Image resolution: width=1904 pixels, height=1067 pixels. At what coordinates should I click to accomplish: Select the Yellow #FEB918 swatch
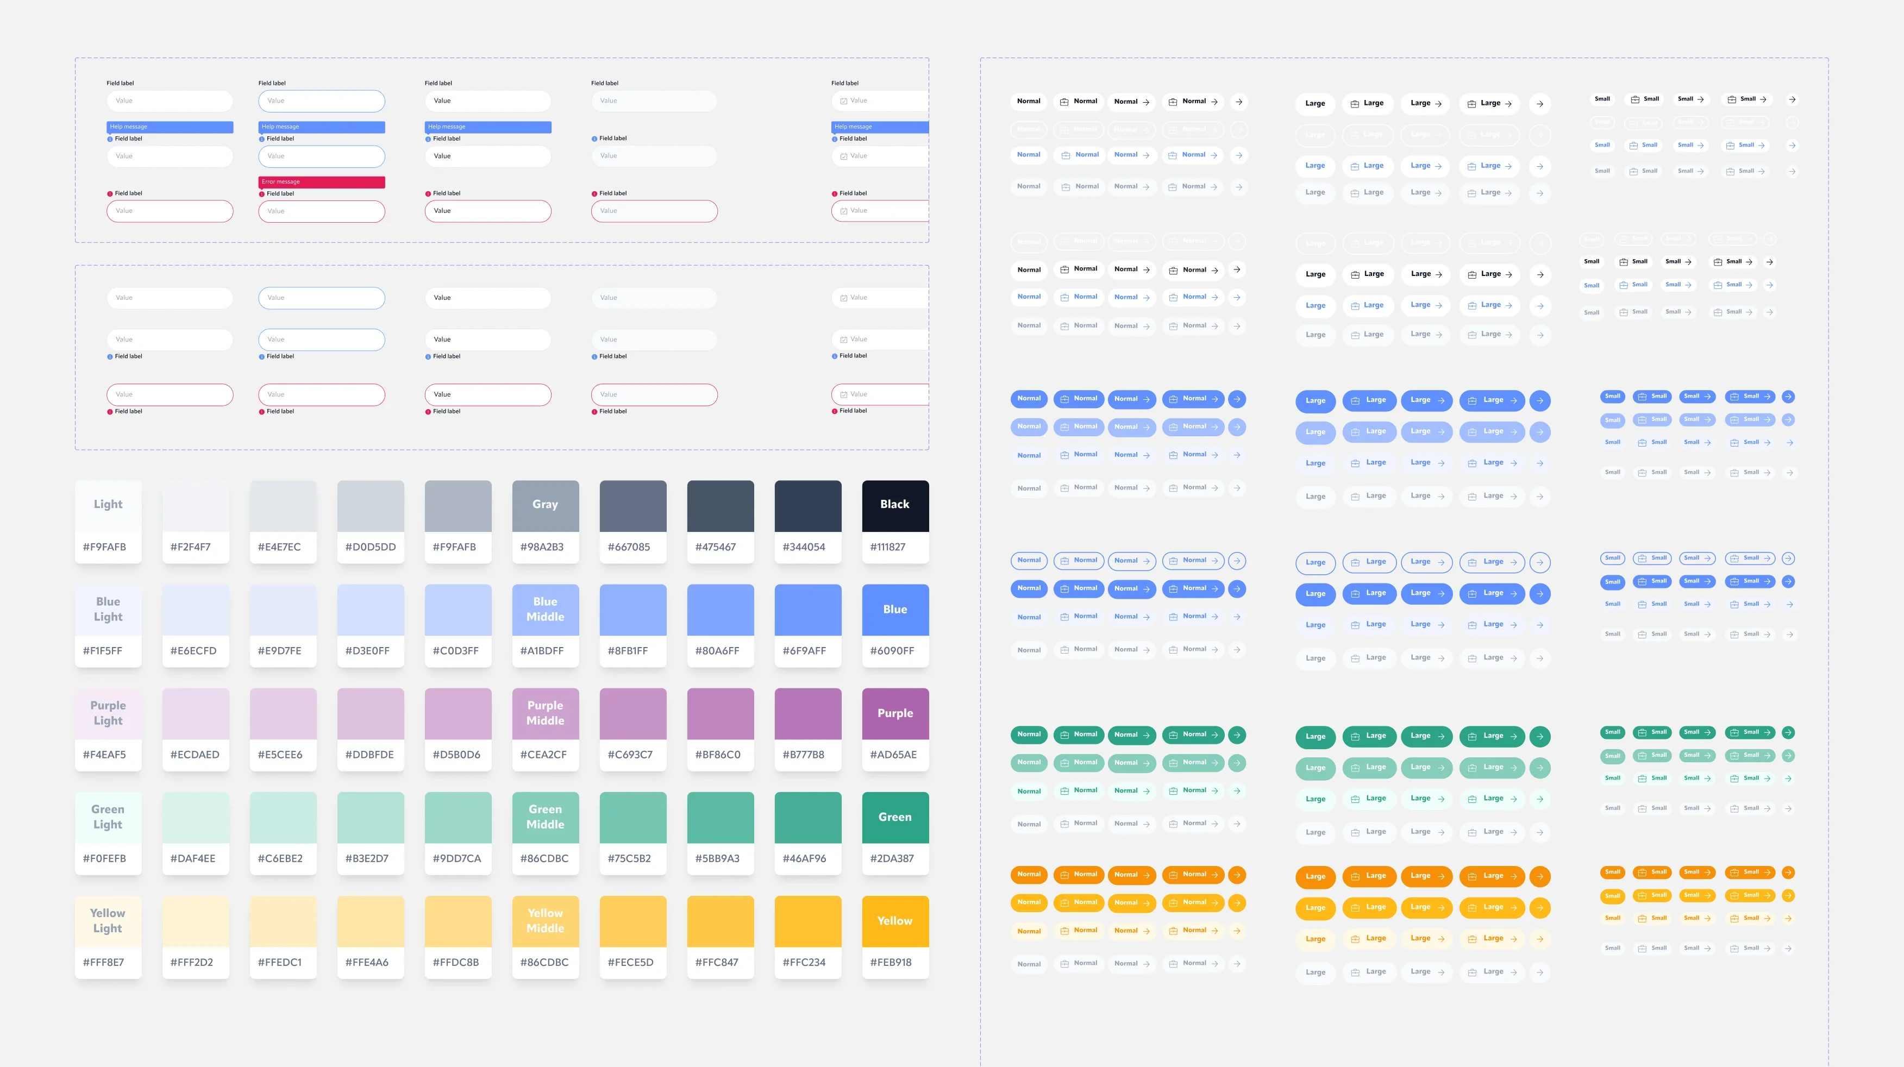pyautogui.click(x=895, y=938)
